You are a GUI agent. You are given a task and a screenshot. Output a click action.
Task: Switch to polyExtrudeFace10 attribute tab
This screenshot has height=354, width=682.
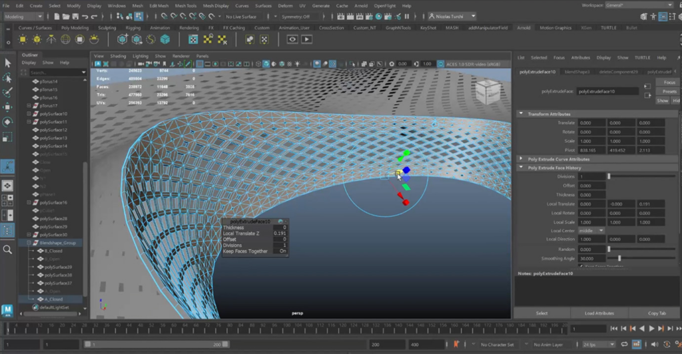click(537, 72)
